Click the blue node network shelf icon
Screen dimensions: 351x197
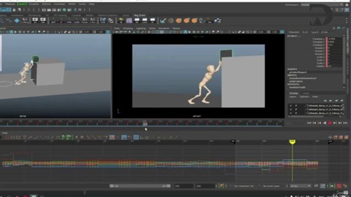[x=103, y=21]
